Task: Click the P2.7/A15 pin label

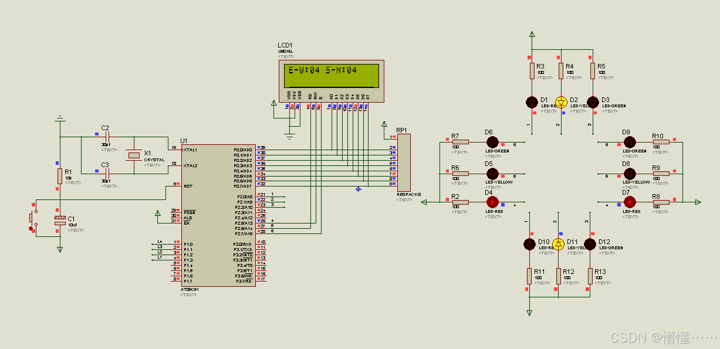Action: click(245, 233)
